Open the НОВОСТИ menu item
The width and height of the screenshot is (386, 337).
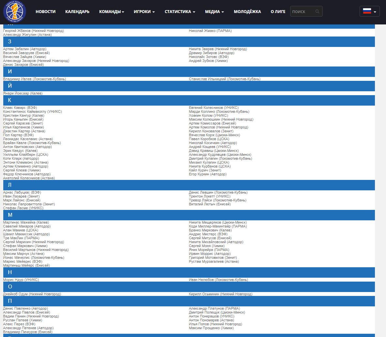click(46, 11)
